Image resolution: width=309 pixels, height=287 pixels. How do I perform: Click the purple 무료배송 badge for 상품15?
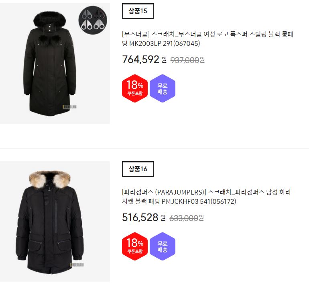(163, 88)
